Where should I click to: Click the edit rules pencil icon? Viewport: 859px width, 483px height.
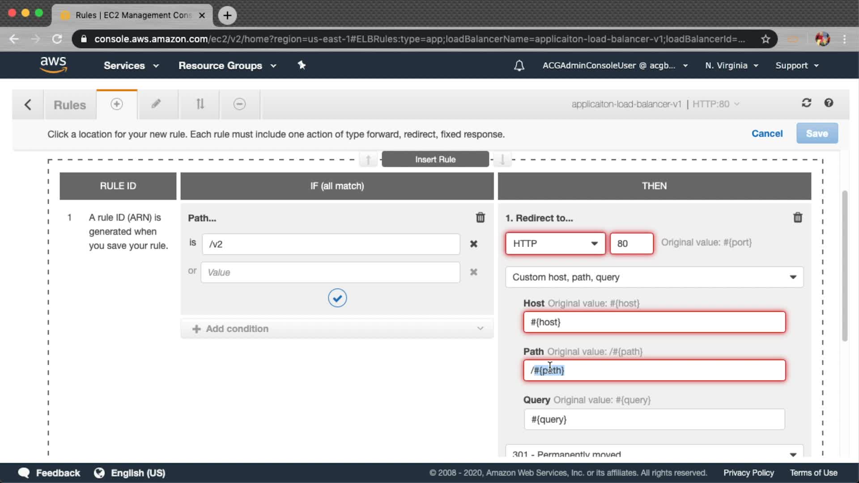156,104
